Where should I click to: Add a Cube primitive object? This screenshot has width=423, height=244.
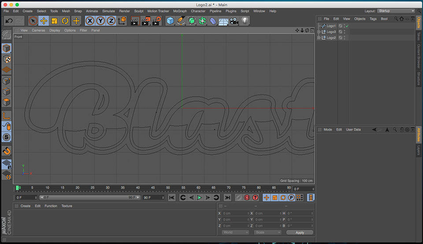click(x=170, y=21)
